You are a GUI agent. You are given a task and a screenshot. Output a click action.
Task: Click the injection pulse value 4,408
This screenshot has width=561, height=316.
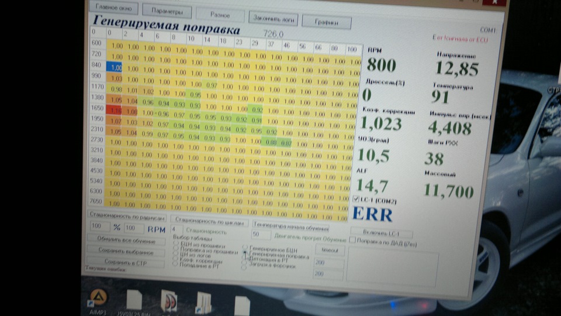(450, 128)
